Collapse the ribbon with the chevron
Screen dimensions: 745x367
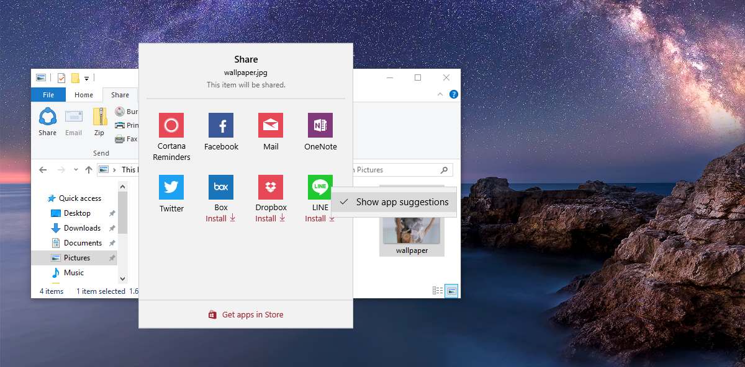pos(440,95)
